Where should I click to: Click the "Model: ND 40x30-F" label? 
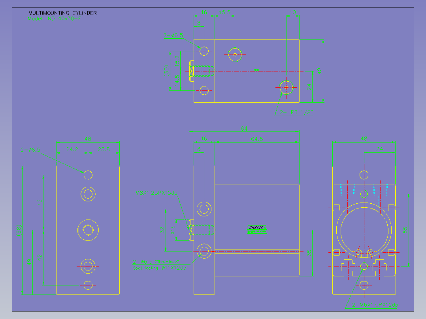(x=55, y=19)
